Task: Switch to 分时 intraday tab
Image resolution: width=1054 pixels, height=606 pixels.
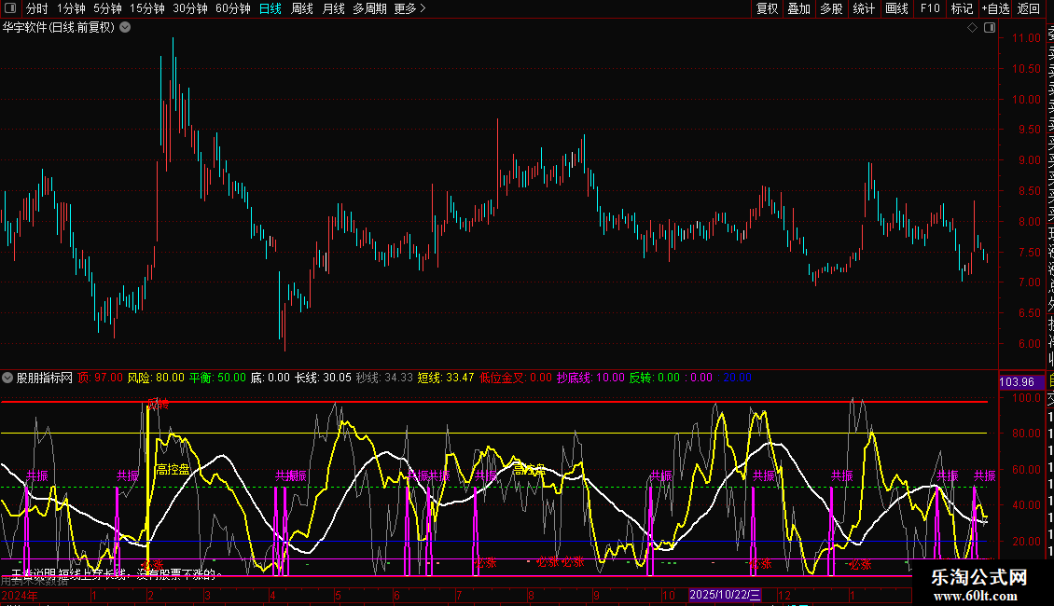Action: [36, 8]
